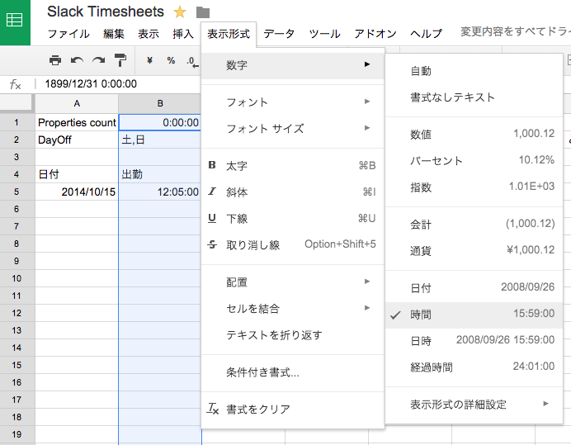Apply bold via 太字 menu item
The height and width of the screenshot is (445, 571).
(293, 166)
